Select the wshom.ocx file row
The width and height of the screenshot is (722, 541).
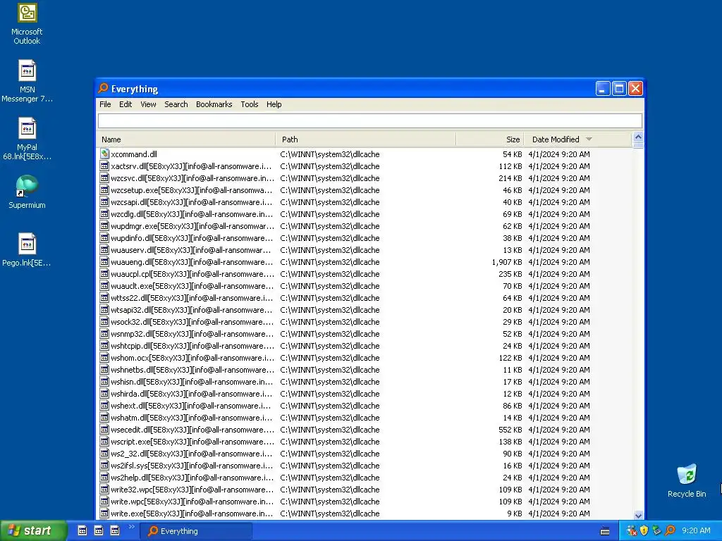(365, 357)
